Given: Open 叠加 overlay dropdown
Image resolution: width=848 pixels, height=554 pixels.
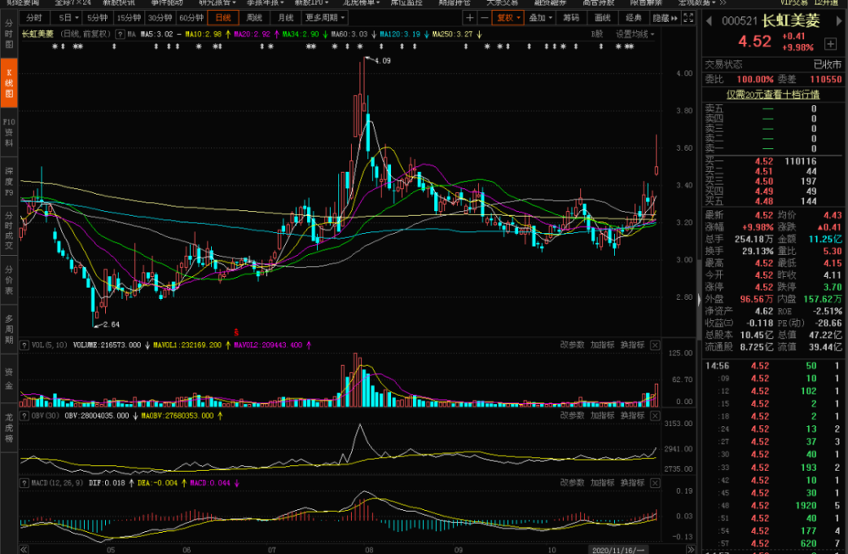Looking at the screenshot, I should click(x=539, y=18).
